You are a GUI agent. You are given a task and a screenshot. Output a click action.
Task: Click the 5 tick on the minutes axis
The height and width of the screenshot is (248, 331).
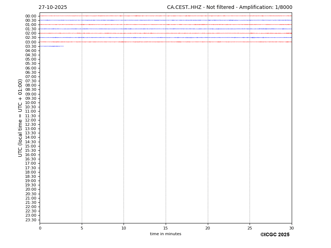tap(82, 228)
